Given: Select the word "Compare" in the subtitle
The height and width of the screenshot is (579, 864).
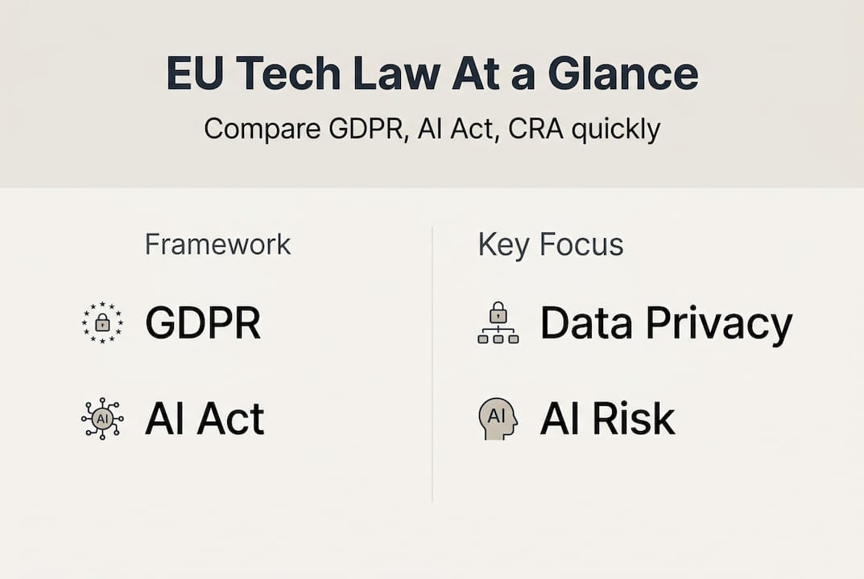Looking at the screenshot, I should [x=257, y=129].
